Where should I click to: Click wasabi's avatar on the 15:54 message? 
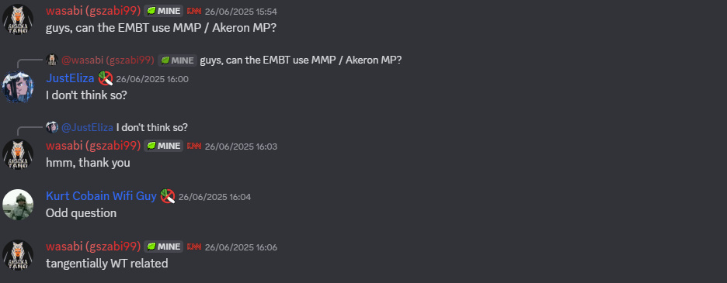18,19
